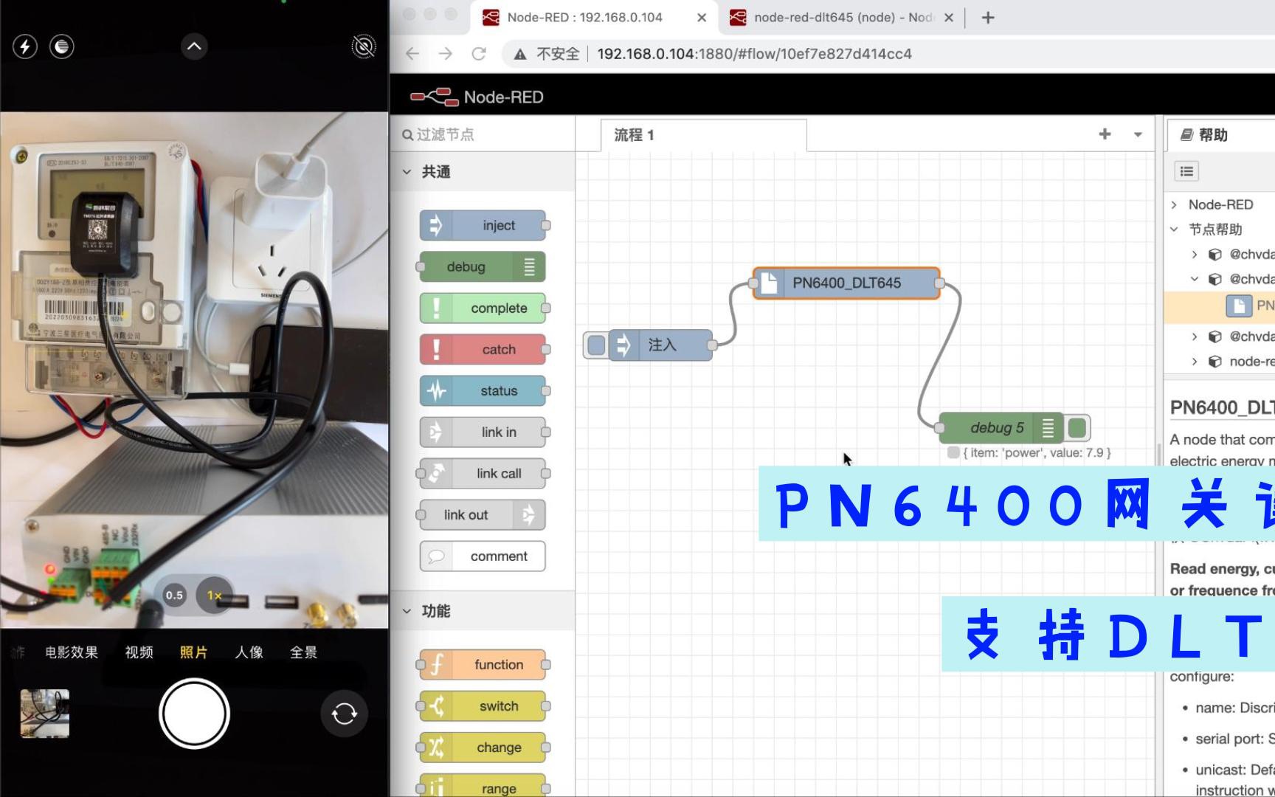Open the 流程 1 flow tab
1275x797 pixels.
point(703,135)
